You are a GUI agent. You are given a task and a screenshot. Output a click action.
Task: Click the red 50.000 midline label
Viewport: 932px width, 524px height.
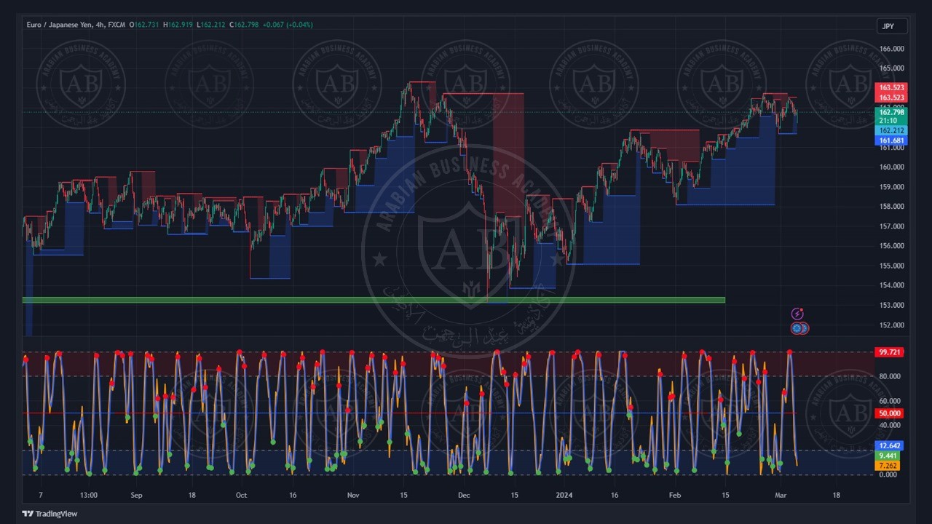point(890,413)
